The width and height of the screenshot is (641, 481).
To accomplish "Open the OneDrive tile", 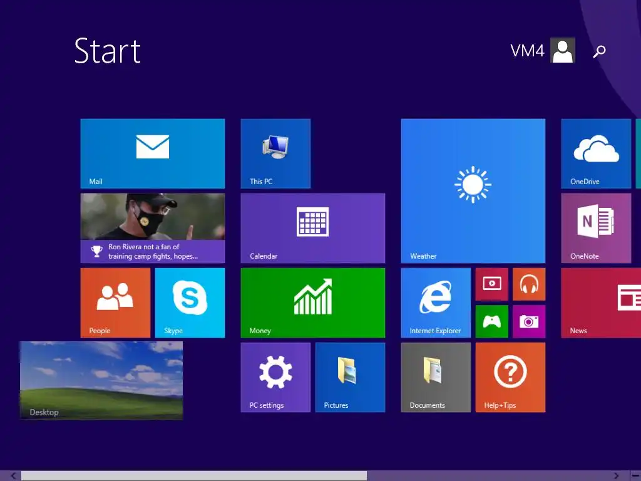I will tap(596, 153).
